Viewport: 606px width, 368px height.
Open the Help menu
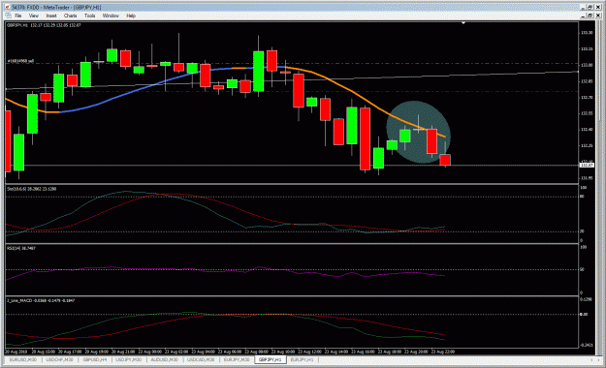[x=131, y=15]
